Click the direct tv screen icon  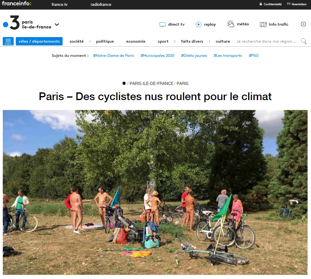162,24
